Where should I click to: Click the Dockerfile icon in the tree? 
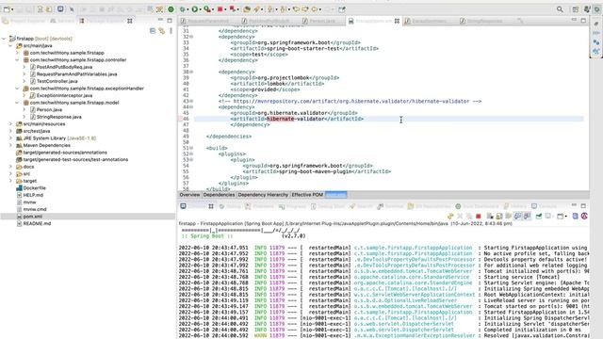pos(19,188)
